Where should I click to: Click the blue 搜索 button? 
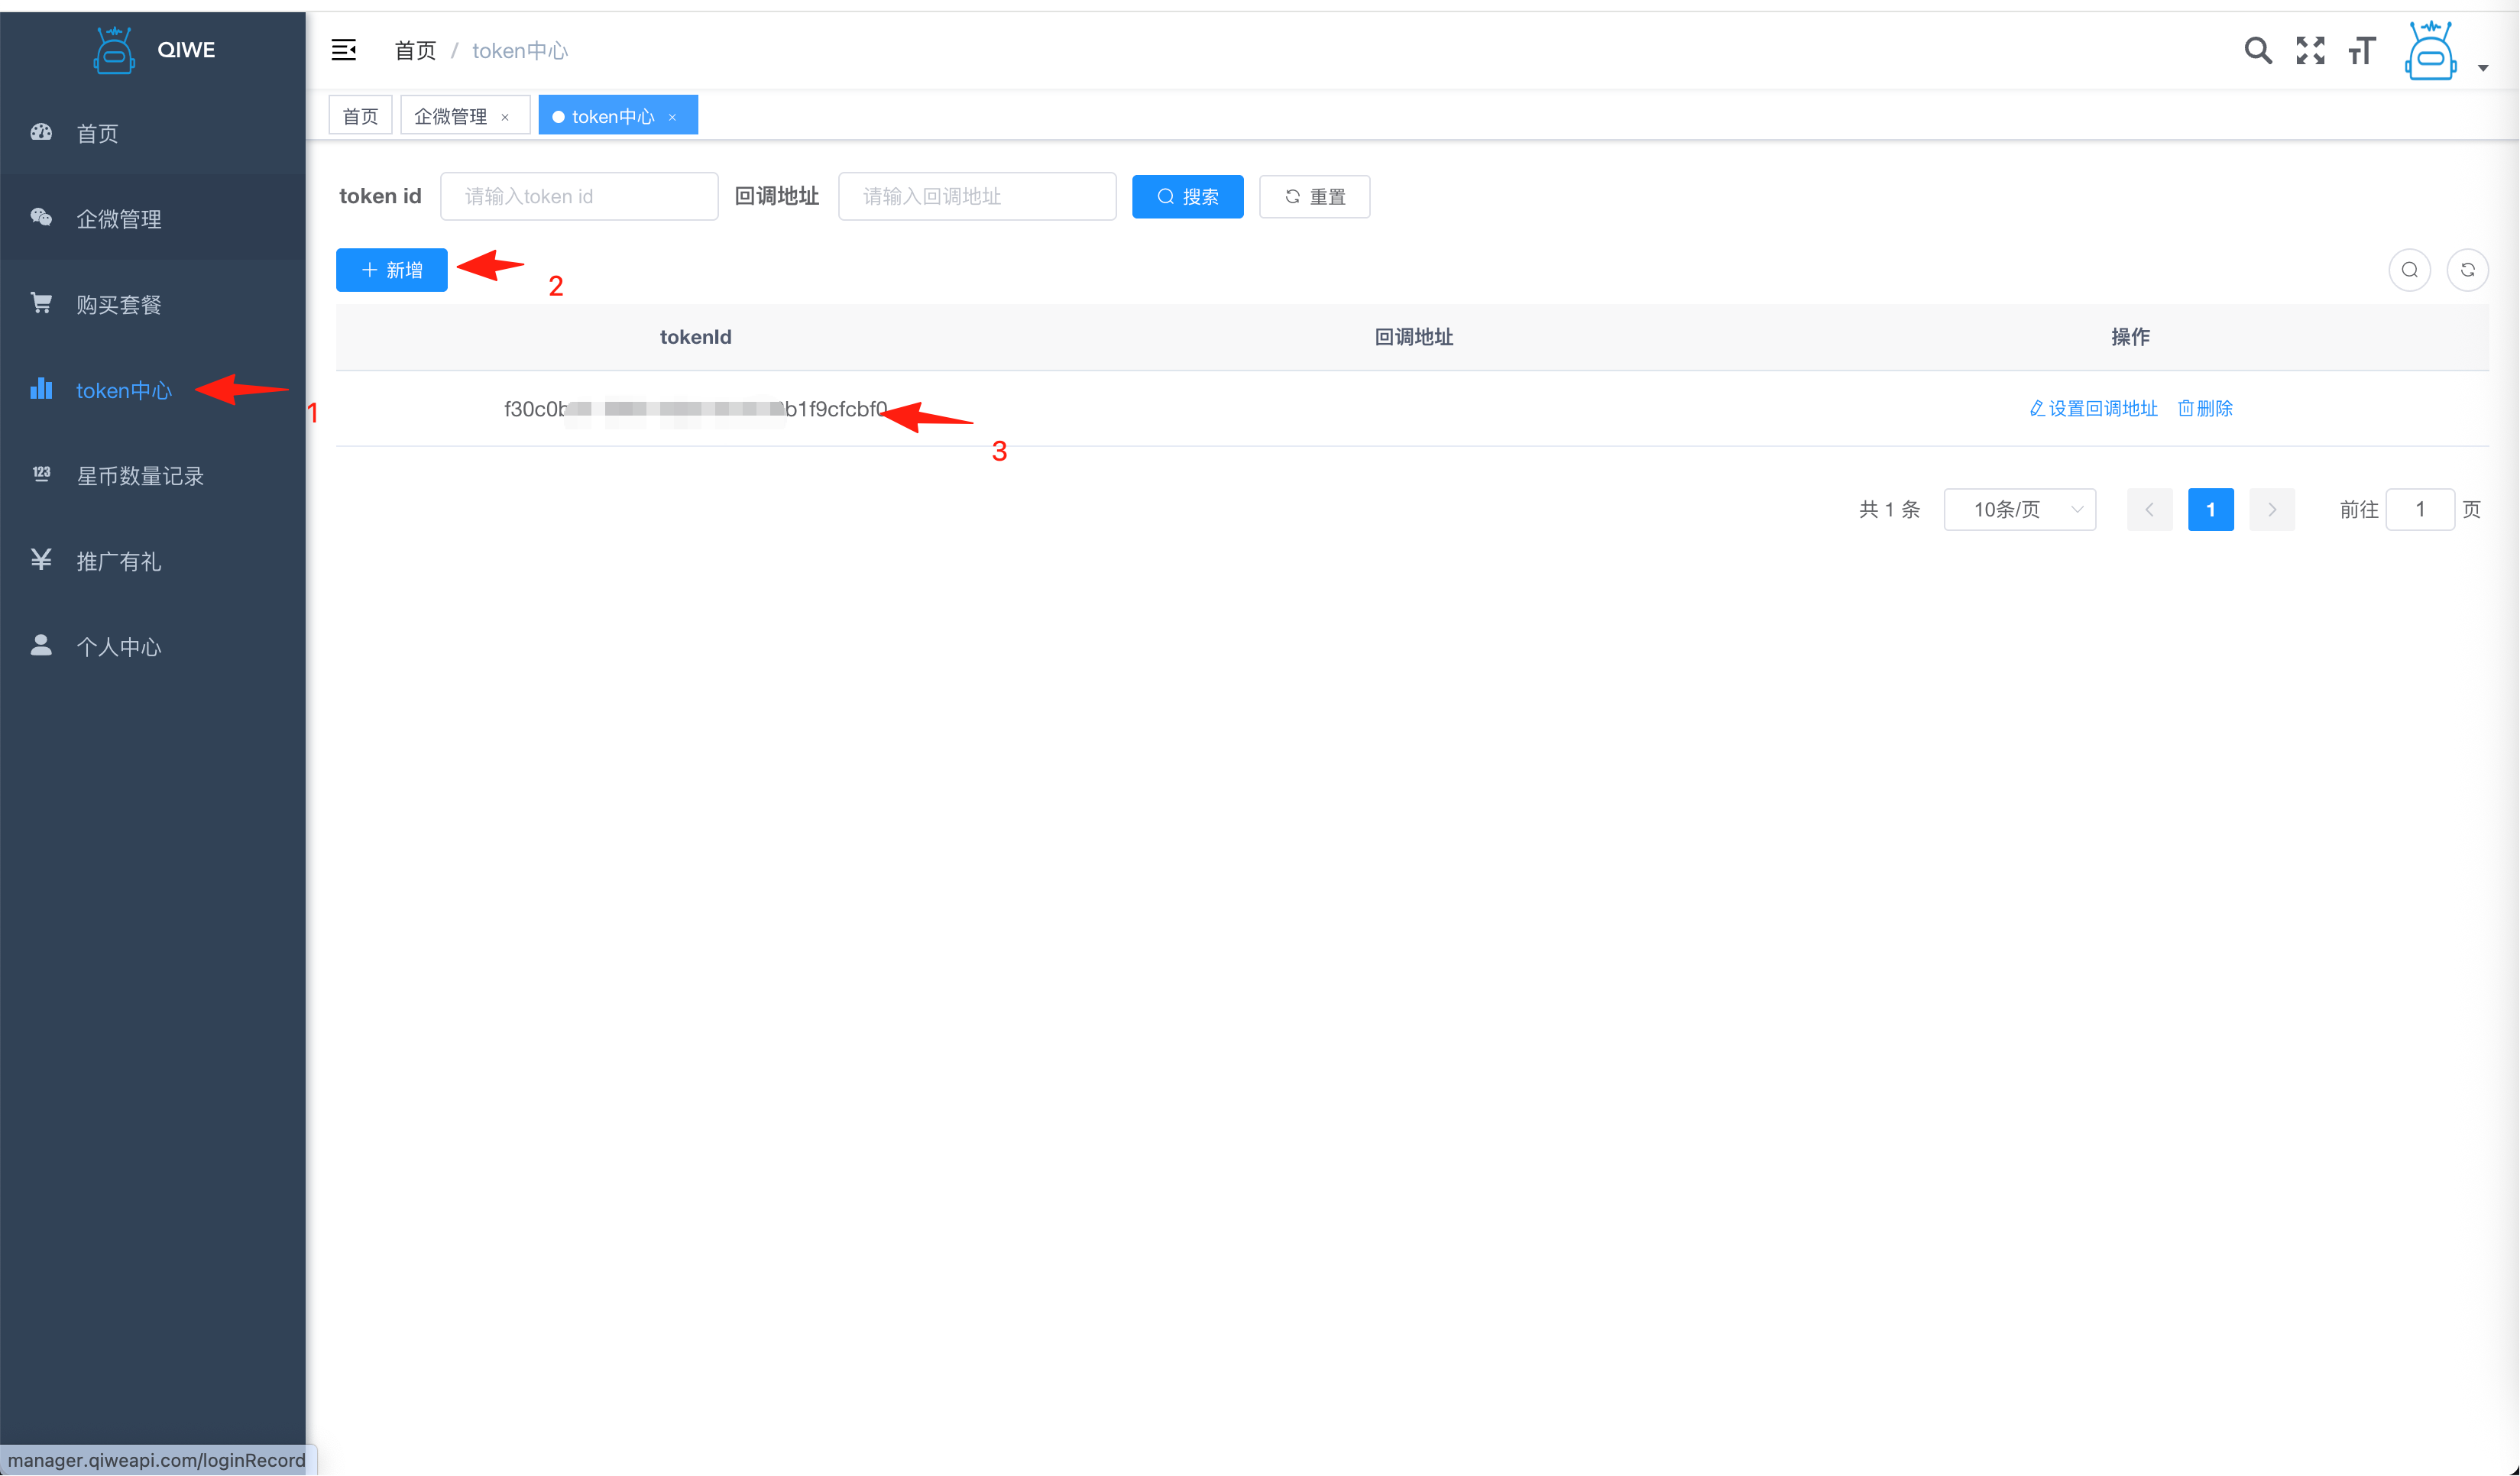tap(1187, 196)
